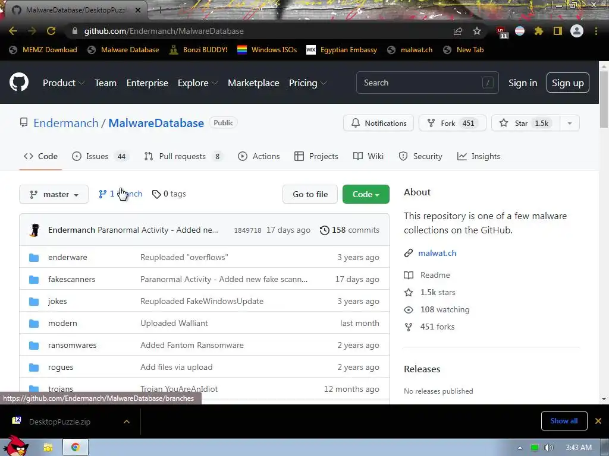Screen dimensions: 609x456
Task: Click Enterprise in GitHub header
Action: click(147, 83)
